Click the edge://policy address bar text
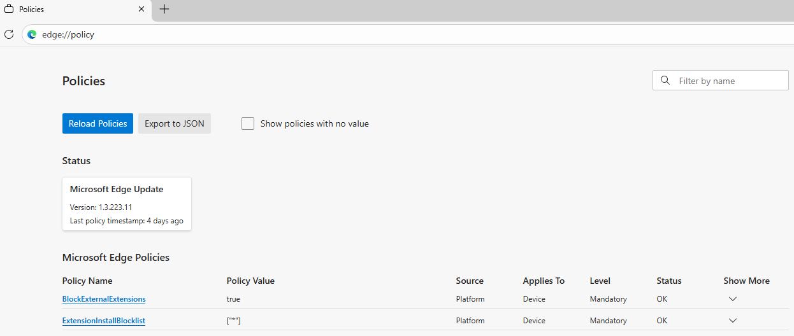Screen dimensions: 794x336 tap(68, 34)
